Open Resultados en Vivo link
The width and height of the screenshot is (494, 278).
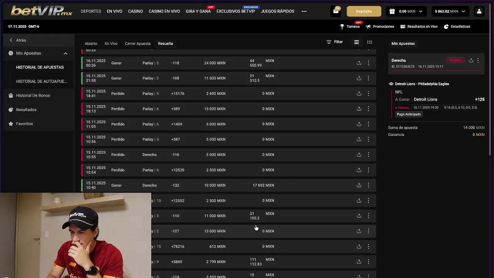[419, 27]
